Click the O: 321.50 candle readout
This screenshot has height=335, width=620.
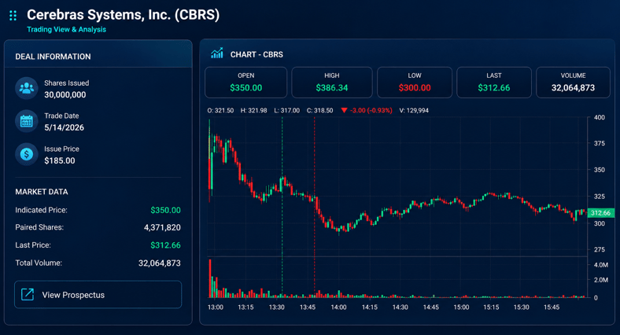(220, 111)
